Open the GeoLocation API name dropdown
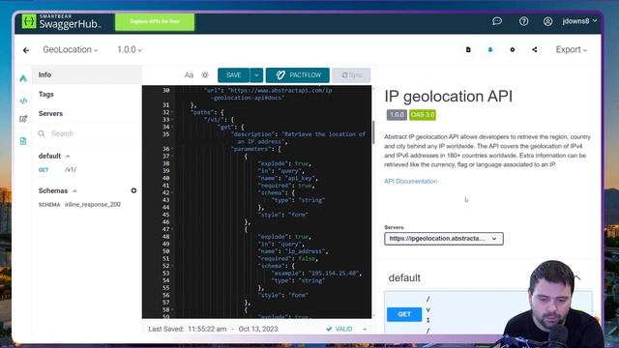Image resolution: width=619 pixels, height=348 pixels. click(71, 49)
